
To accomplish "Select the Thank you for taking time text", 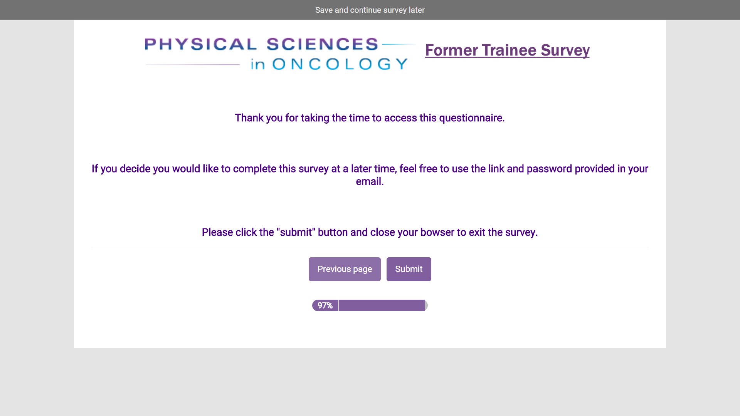I will [370, 118].
